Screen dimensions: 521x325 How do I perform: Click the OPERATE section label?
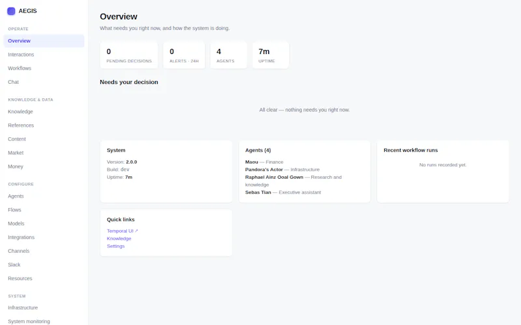(18, 29)
